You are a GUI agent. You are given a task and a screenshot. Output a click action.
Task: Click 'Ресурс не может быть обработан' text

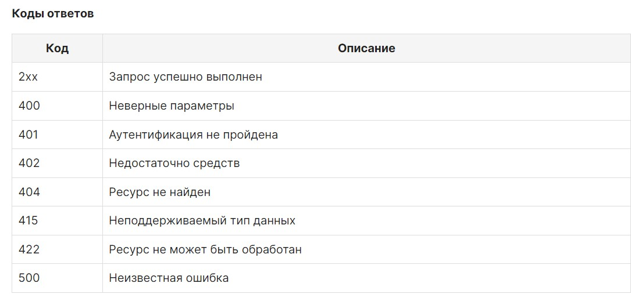tap(205, 249)
